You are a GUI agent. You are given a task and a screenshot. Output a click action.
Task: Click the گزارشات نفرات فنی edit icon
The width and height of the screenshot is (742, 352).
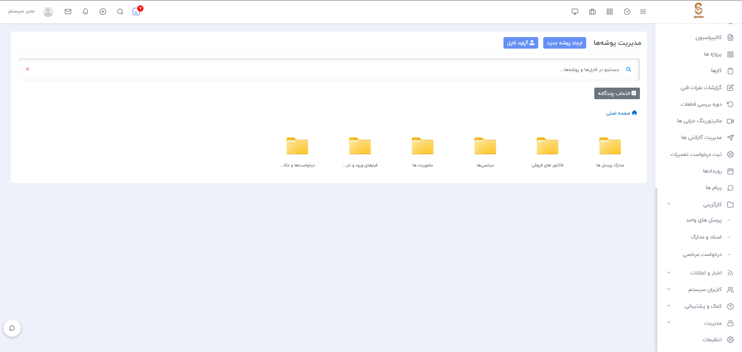730,88
